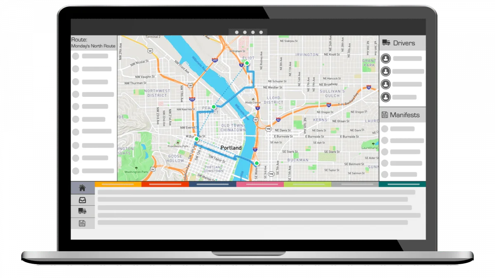Select the third carousel dot above the map

(253, 32)
